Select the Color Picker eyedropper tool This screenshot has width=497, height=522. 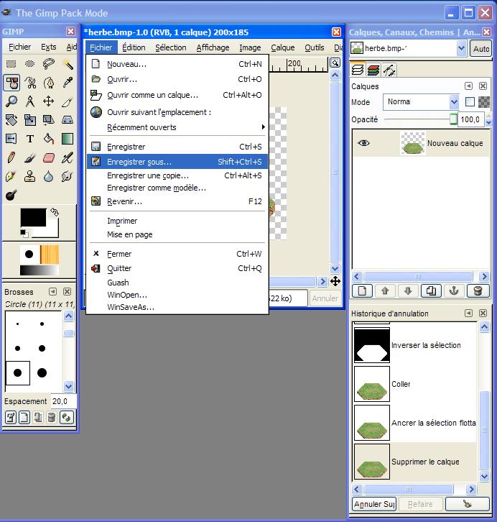68,83
